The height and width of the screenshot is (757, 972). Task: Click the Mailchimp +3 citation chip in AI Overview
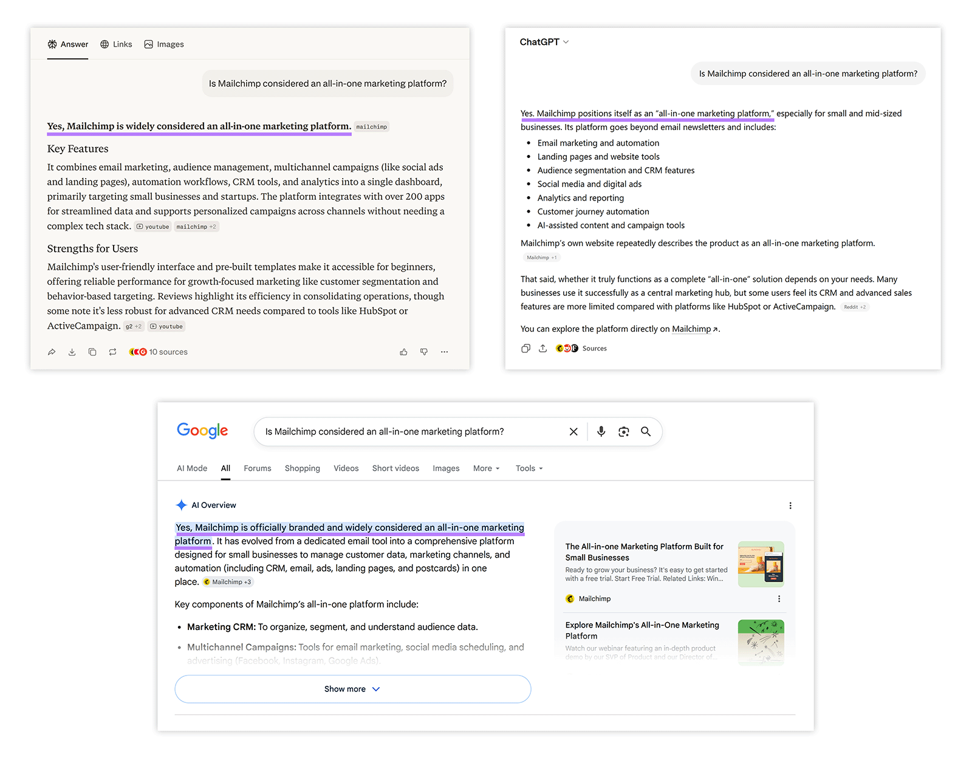(228, 582)
